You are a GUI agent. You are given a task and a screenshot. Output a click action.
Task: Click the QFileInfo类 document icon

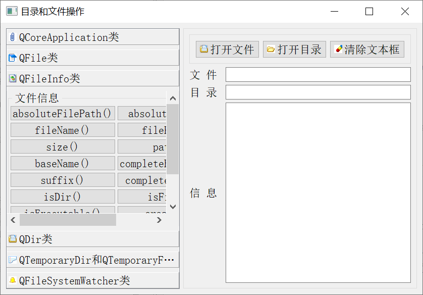13,78
